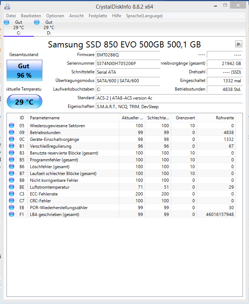Click status icon for LBA geschrieben row
The height and width of the screenshot is (304, 249).
tap(12, 214)
